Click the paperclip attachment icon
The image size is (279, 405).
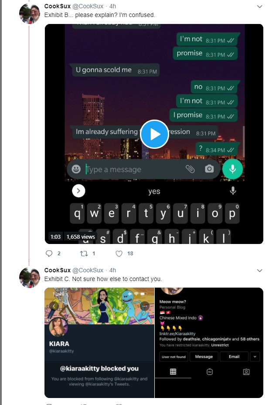coord(190,169)
